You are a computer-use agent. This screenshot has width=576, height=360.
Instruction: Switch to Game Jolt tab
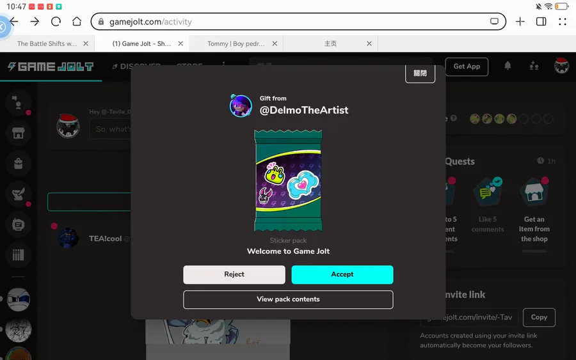(141, 43)
